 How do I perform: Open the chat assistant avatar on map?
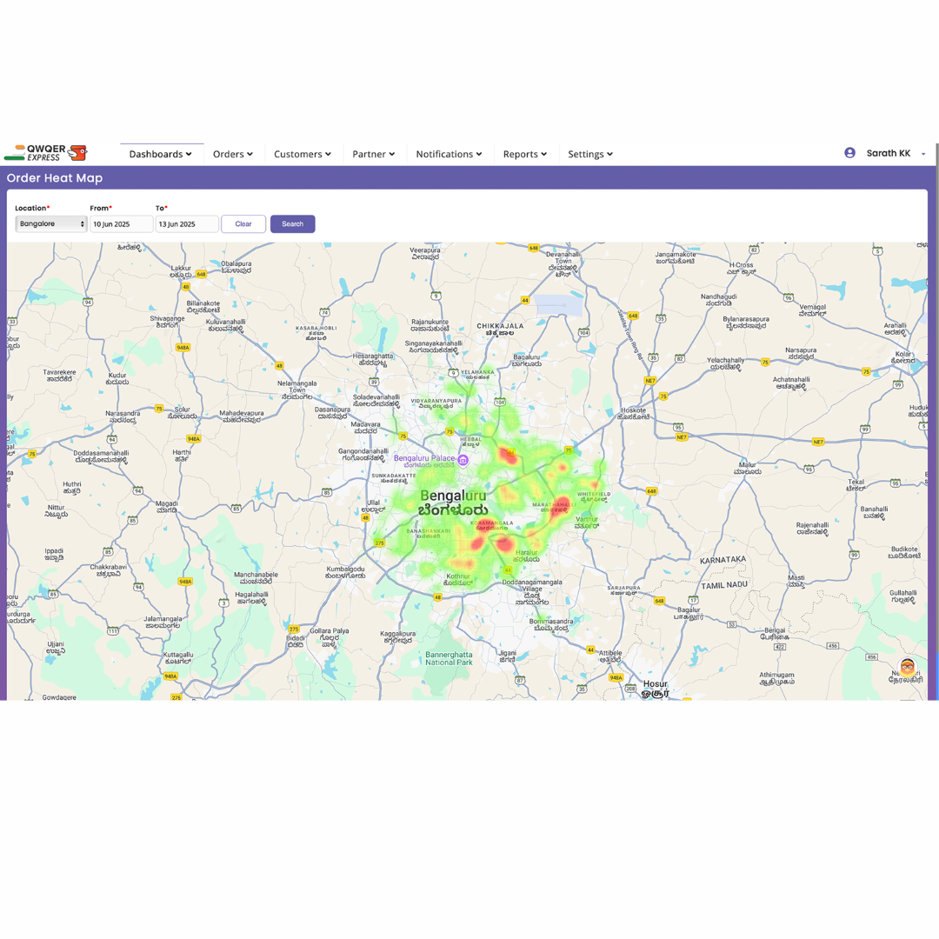coord(907,668)
